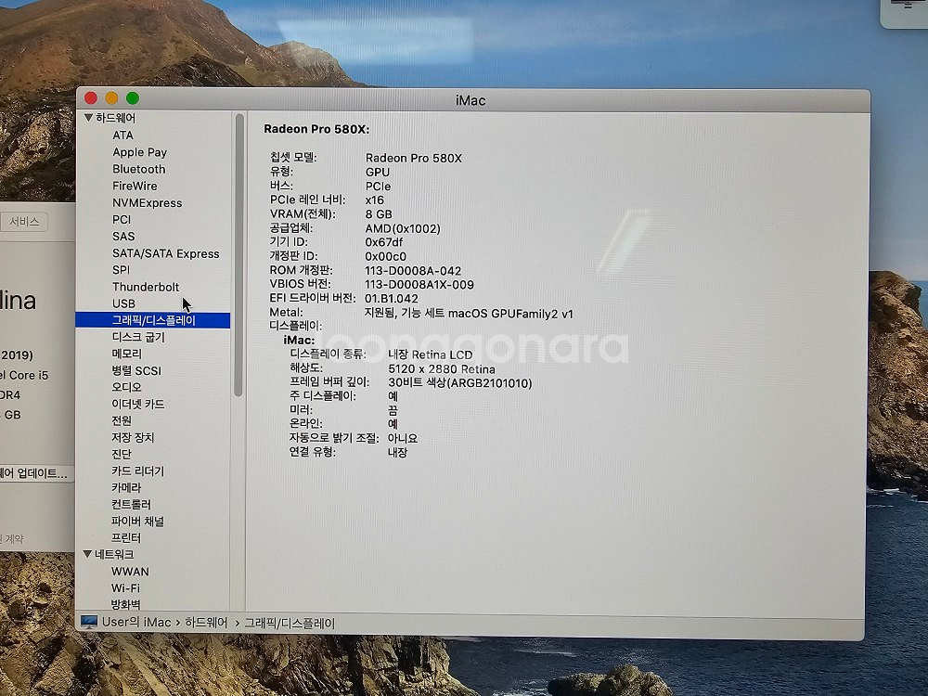Open 디스크 굽기 in the sidebar

pyautogui.click(x=138, y=337)
